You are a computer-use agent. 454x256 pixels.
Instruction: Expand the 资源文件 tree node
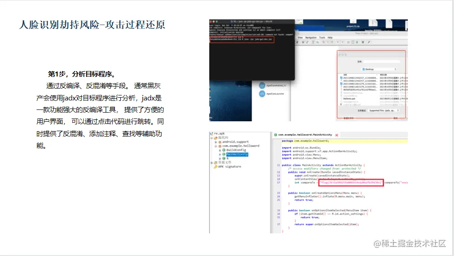[212, 162]
